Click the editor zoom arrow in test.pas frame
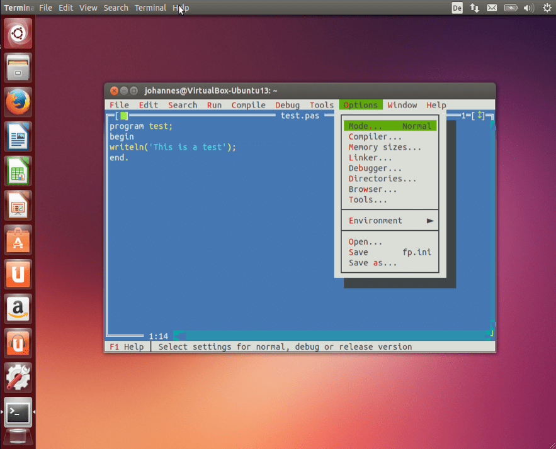The width and height of the screenshot is (556, 449). pos(480,116)
